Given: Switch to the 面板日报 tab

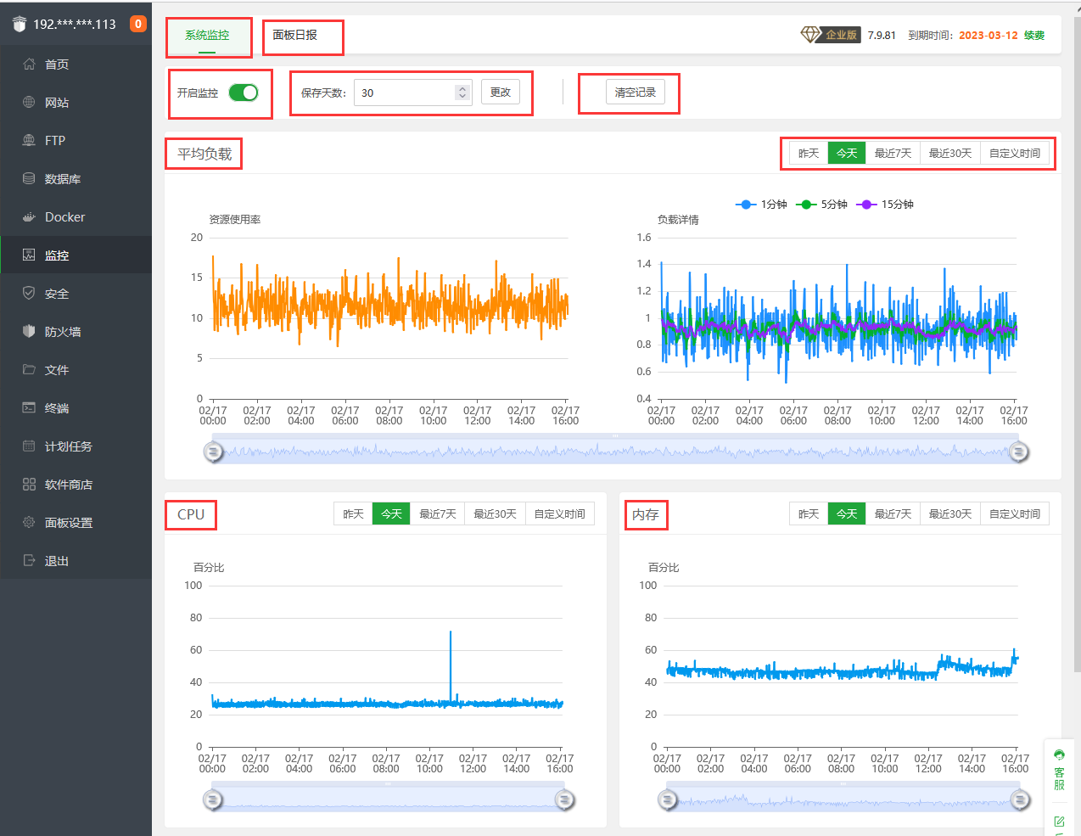Looking at the screenshot, I should pos(295,36).
